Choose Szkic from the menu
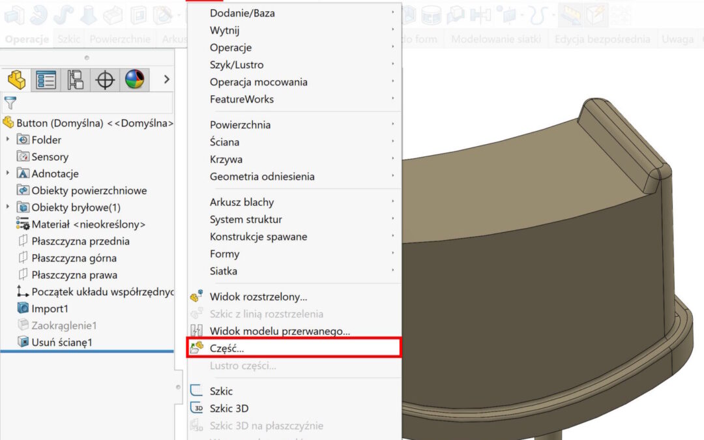The width and height of the screenshot is (704, 440). coord(221,391)
